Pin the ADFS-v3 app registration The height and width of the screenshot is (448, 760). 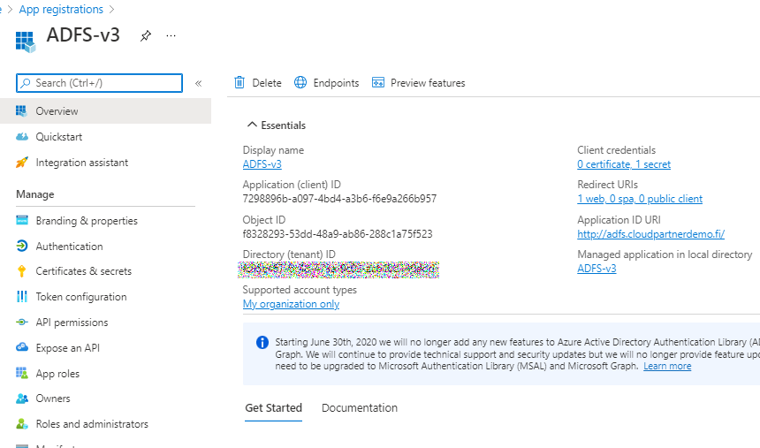pyautogui.click(x=145, y=35)
